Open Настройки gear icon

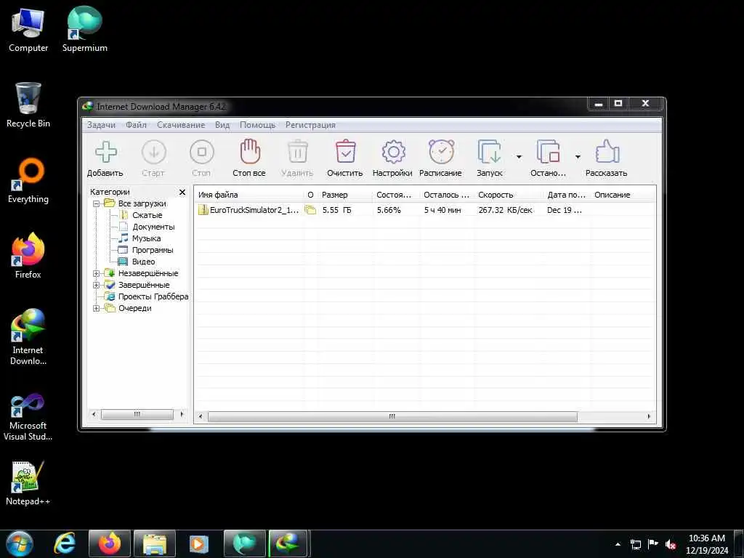click(x=393, y=152)
